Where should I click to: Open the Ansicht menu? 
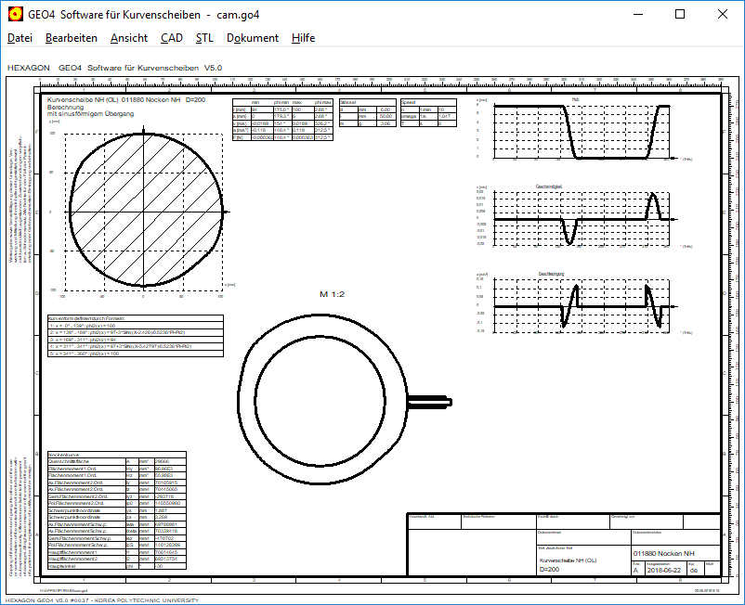[128, 38]
